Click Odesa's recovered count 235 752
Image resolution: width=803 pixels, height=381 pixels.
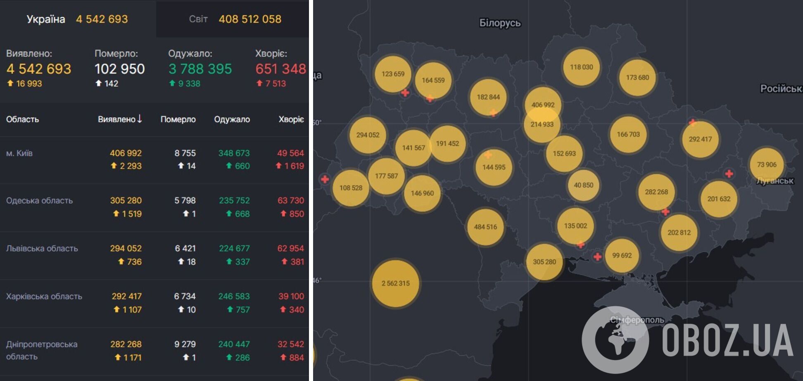coord(234,200)
